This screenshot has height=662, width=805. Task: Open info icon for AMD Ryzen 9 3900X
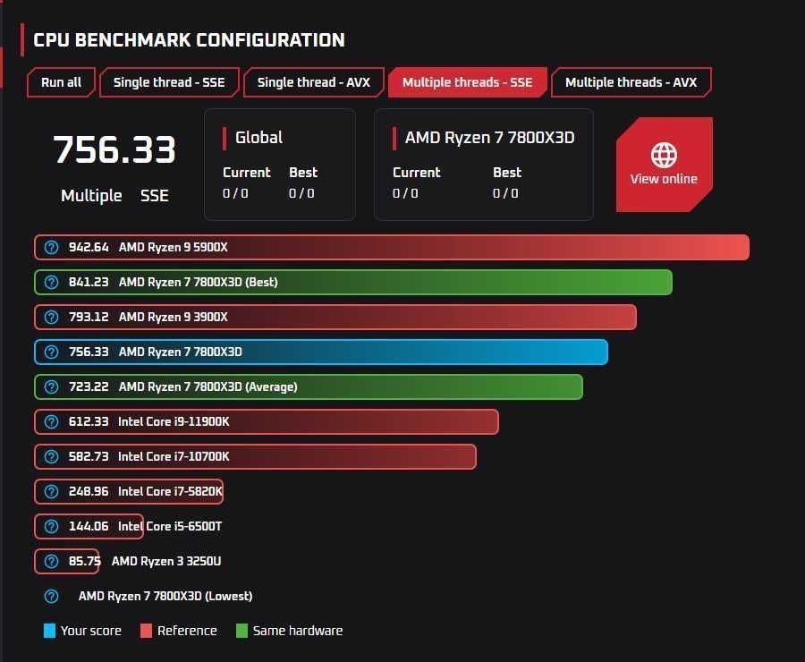[x=51, y=317]
